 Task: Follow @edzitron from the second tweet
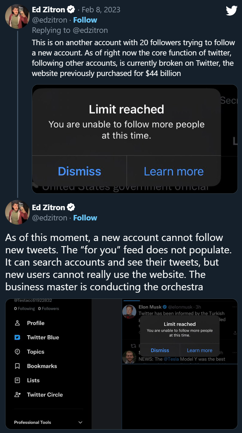pos(85,218)
